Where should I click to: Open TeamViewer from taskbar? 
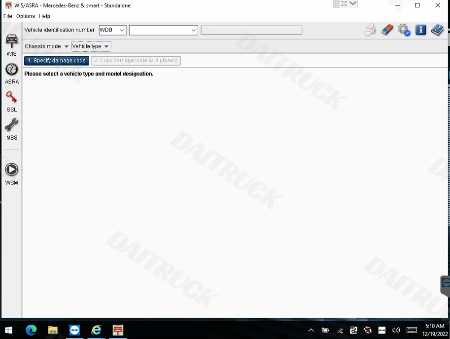coord(74,330)
